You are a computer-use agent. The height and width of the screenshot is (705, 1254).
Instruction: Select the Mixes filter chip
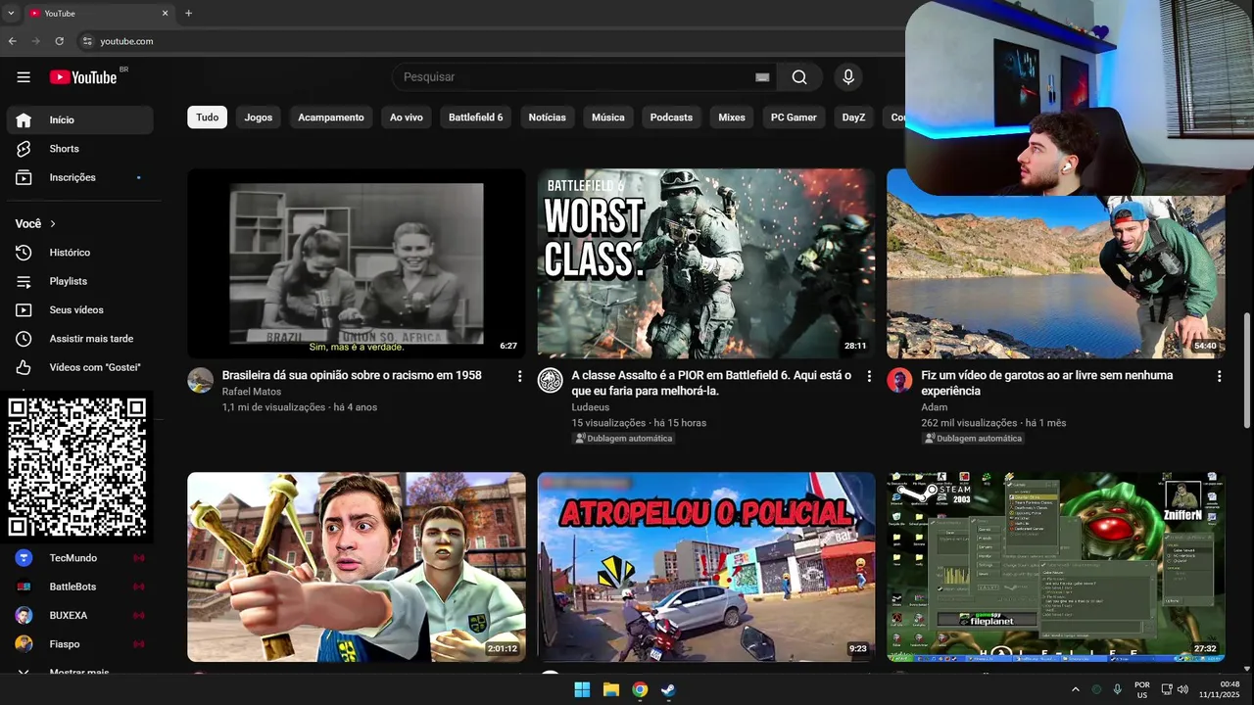732,117
